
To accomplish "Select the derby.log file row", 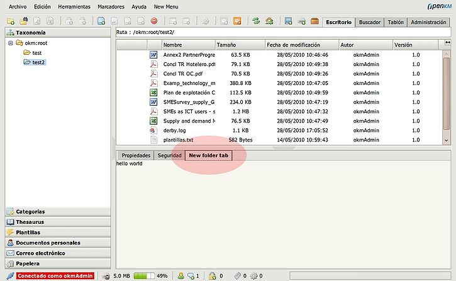I will tap(279, 131).
